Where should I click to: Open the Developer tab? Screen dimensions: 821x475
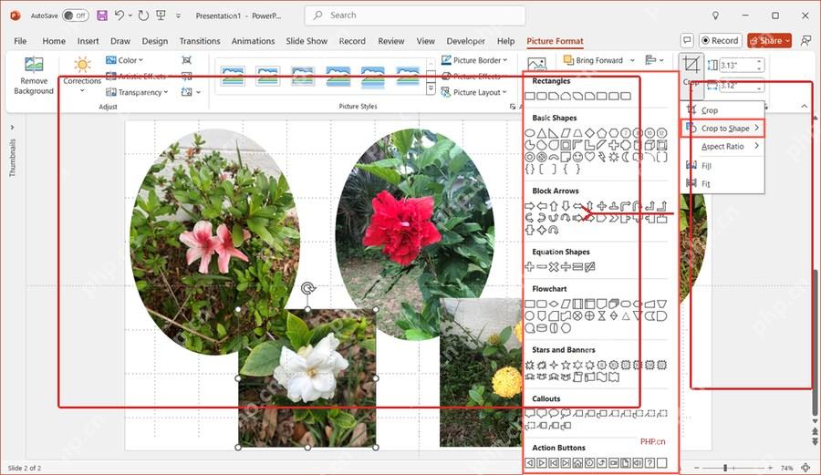[x=465, y=41]
